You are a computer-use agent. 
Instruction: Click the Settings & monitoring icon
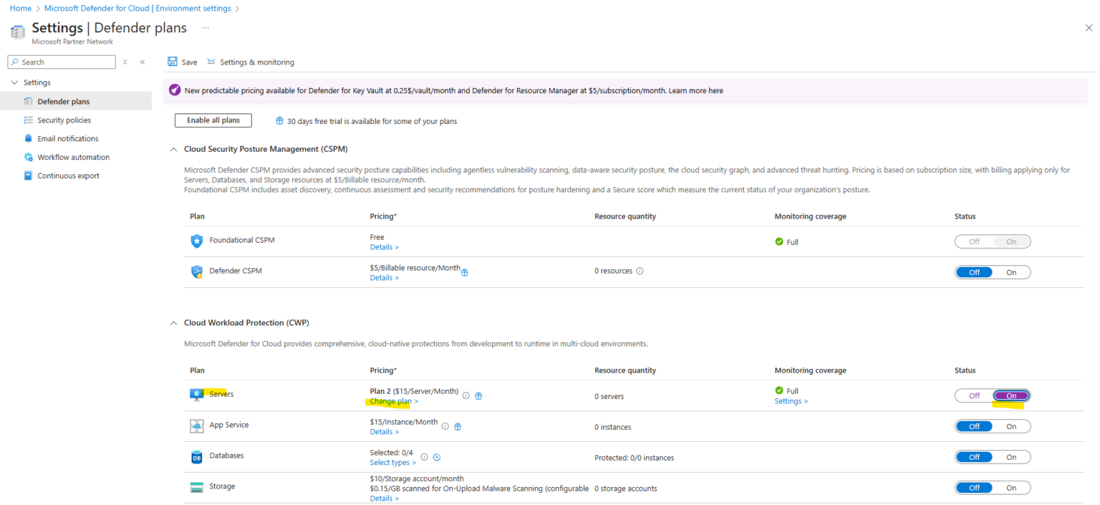click(211, 62)
